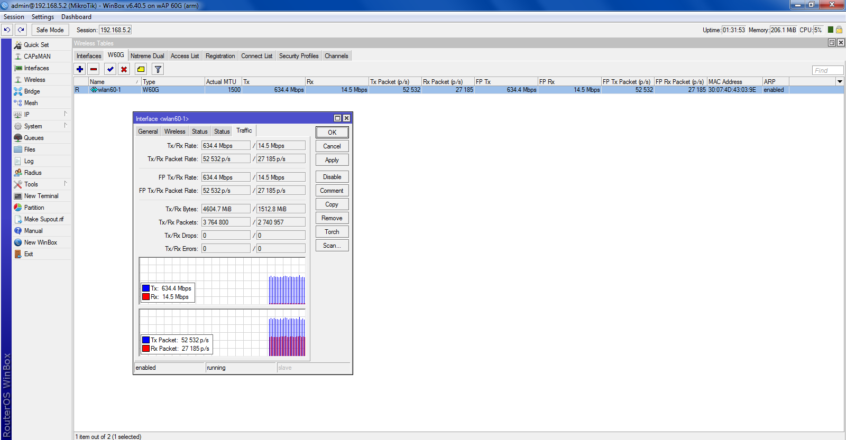Open Queues in sidebar
The image size is (846, 440).
(34, 138)
